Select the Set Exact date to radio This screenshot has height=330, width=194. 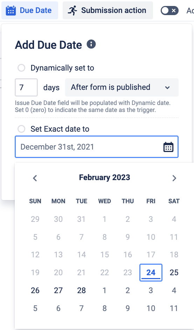coord(21,129)
